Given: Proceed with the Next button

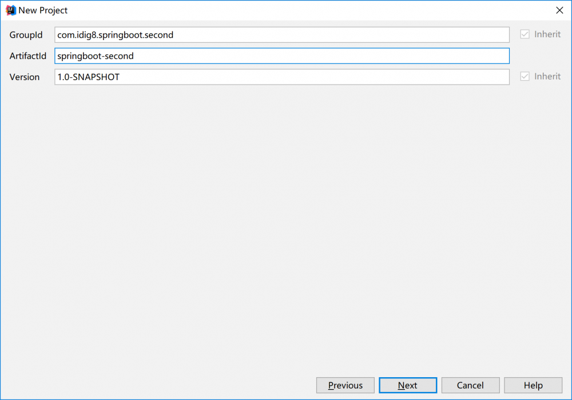Looking at the screenshot, I should [x=408, y=385].
